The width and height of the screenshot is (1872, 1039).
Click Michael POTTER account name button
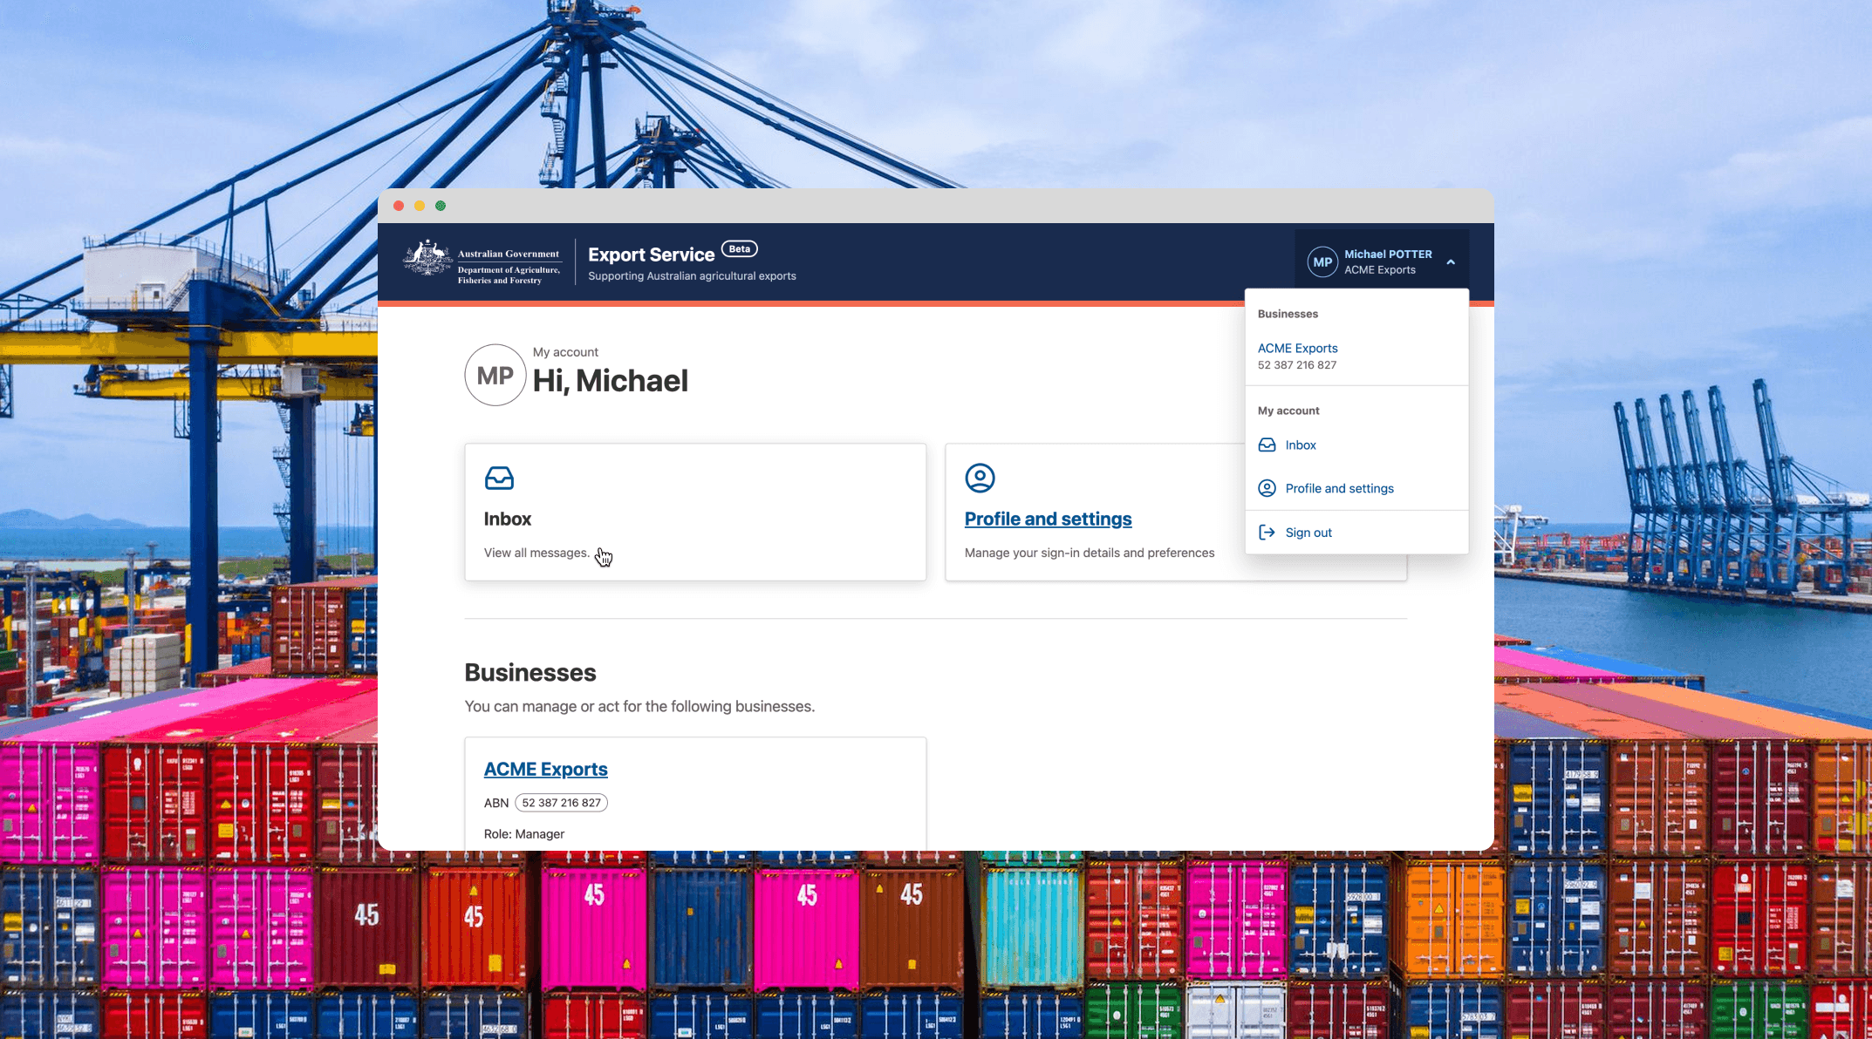point(1387,255)
